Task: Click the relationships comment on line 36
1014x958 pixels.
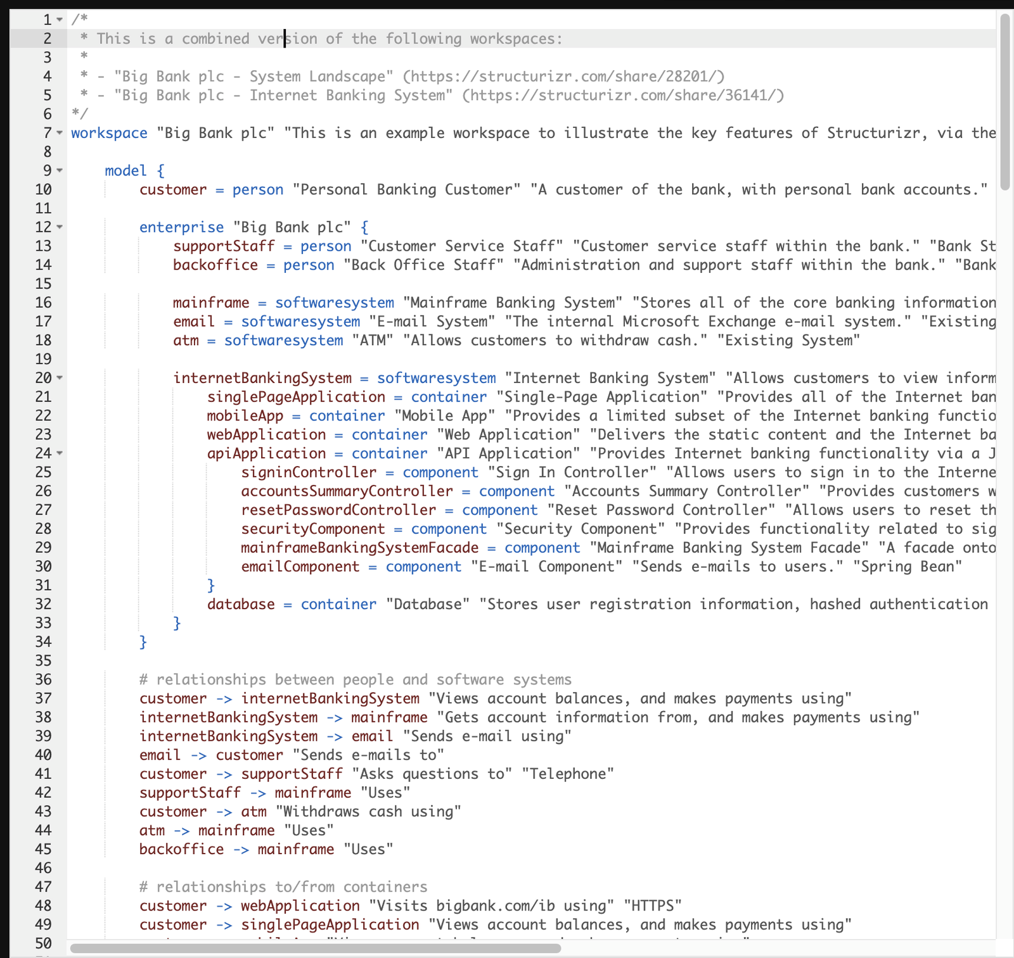Action: coord(355,679)
